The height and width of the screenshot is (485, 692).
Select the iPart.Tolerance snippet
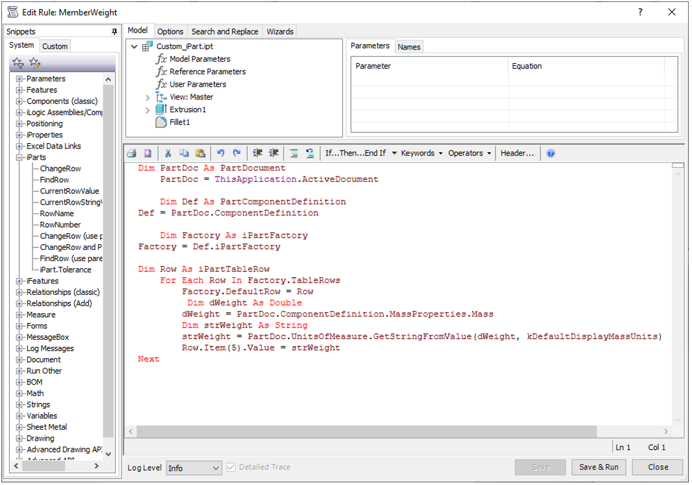coord(66,270)
